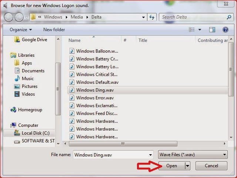The height and width of the screenshot is (178, 237).
Task: Open the address bar history dropdown
Action: point(143,17)
